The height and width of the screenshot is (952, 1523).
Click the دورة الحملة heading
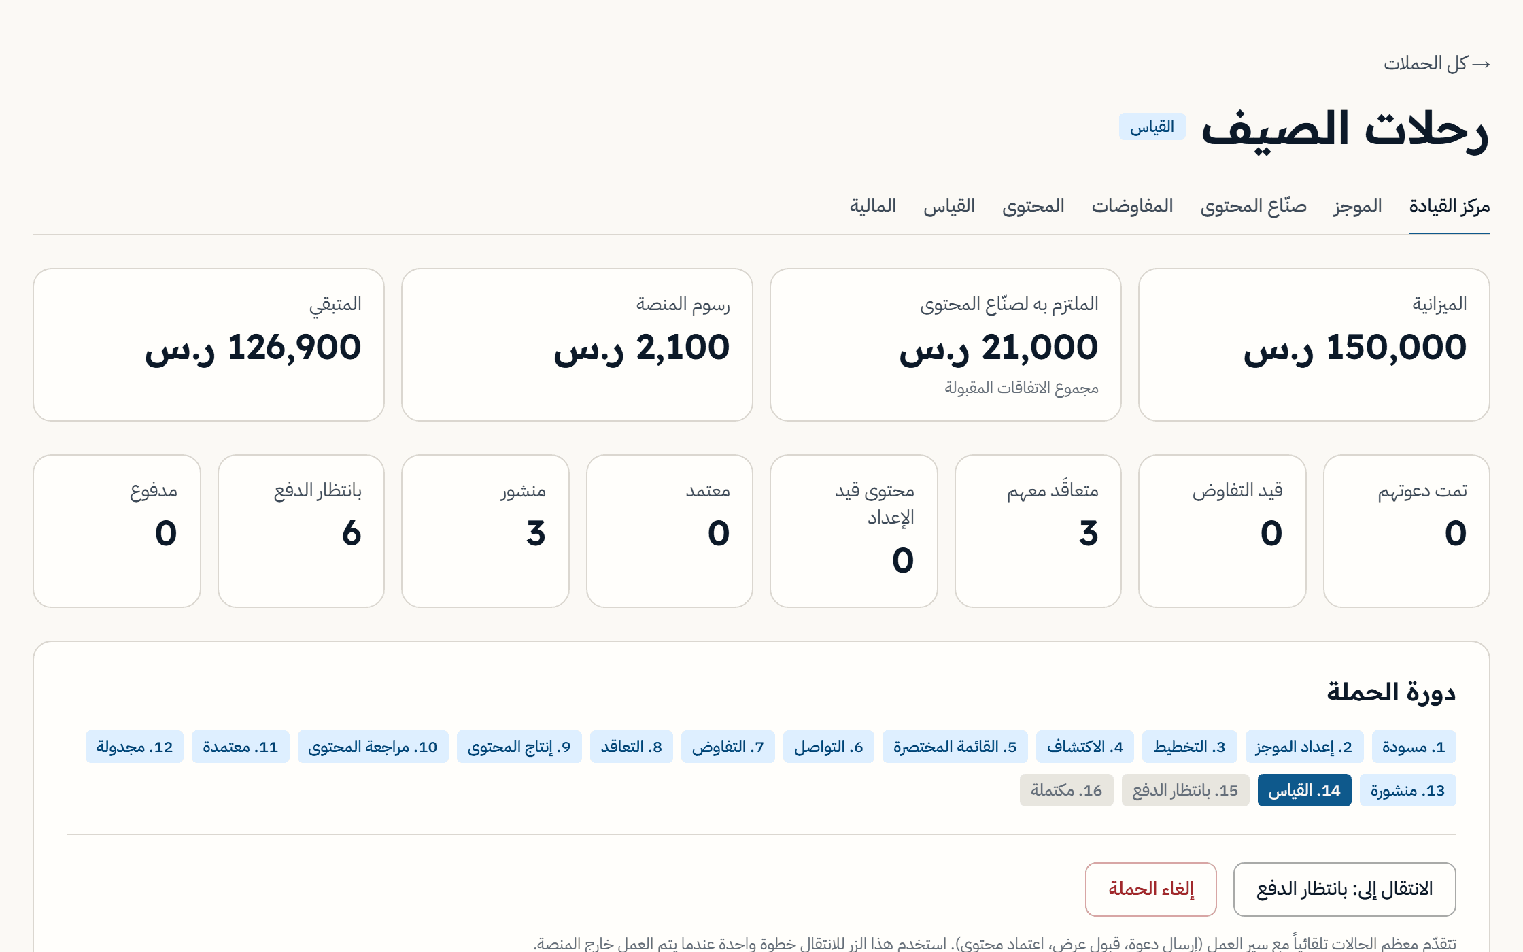pos(1391,692)
